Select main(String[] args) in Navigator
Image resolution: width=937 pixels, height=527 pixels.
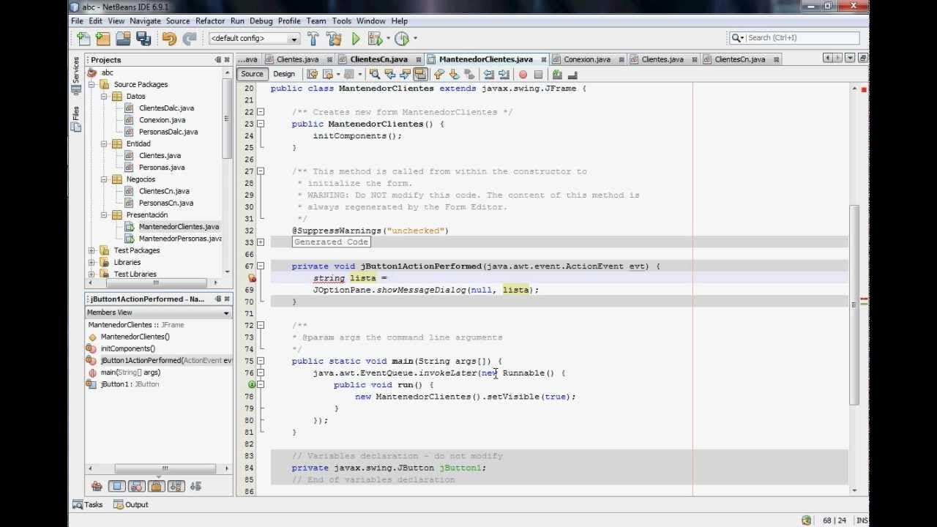click(x=130, y=373)
